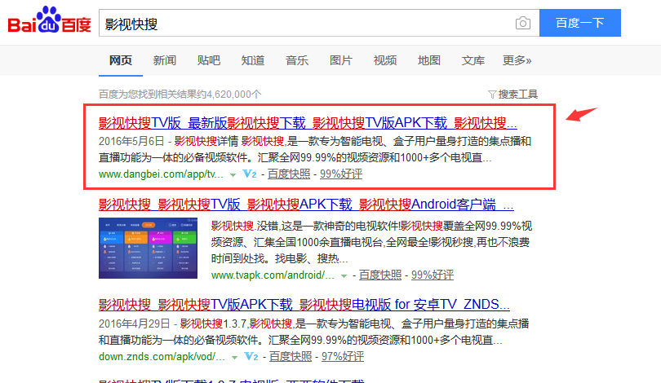661x383 pixels.
Task: Select the 网页 tab
Action: (121, 60)
